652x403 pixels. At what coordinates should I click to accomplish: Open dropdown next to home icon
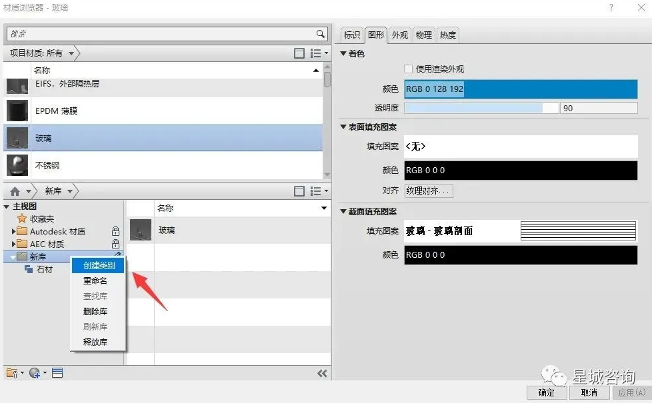[x=29, y=191]
